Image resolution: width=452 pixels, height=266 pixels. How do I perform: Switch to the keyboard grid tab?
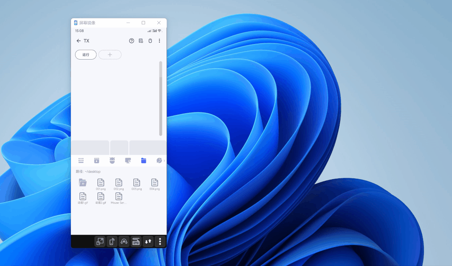pos(81,161)
